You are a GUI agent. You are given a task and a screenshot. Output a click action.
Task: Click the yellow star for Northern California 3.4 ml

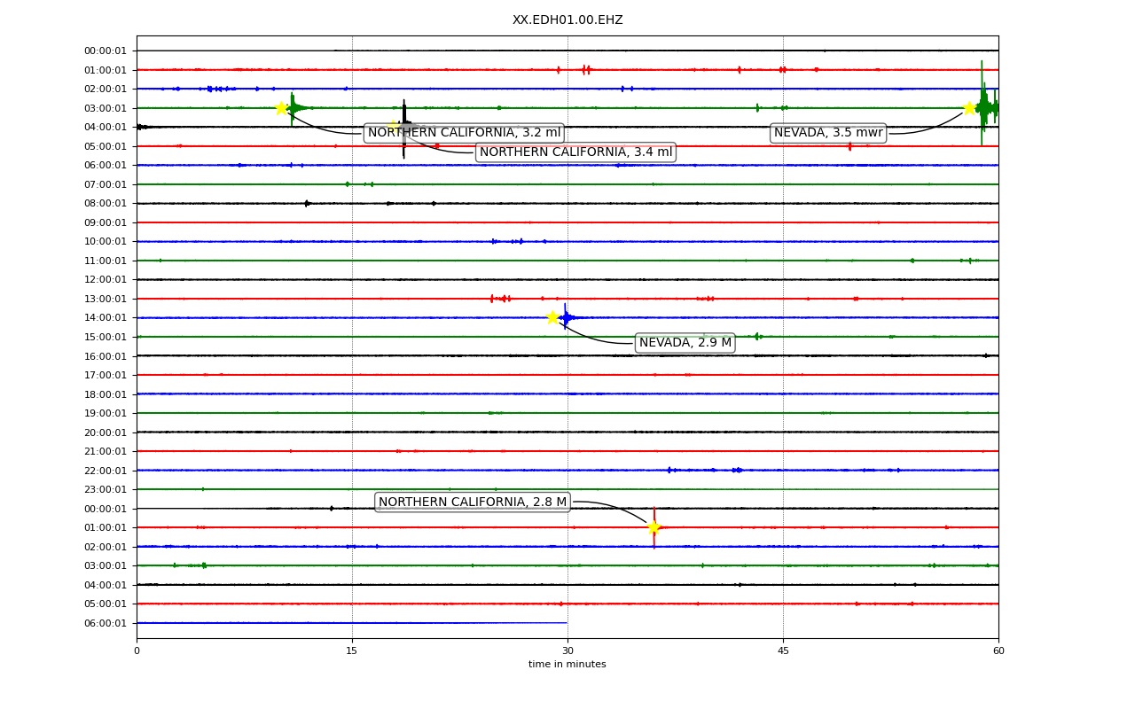[x=394, y=127]
